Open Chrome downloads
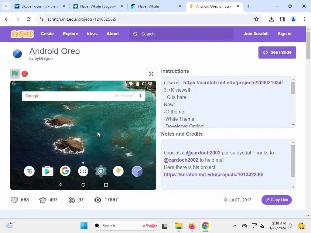The image size is (311, 233). [272, 19]
